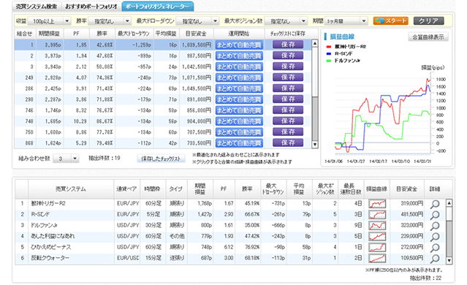Viewport: 467px width, 285px height.
Task: View profit curve thumbnail for system row 2
Action: 377,215
